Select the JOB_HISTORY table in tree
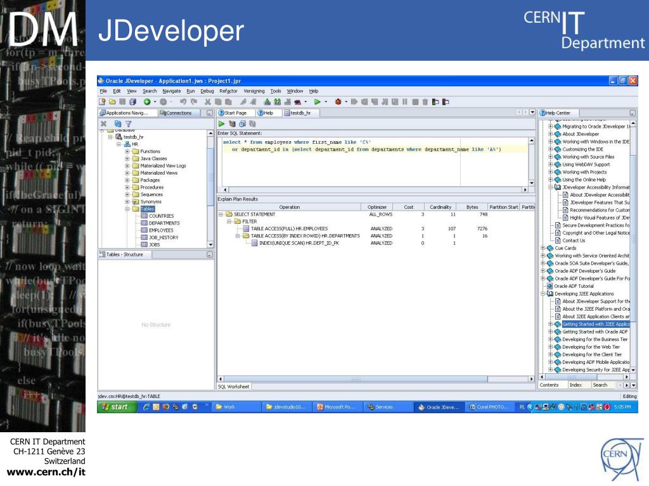This screenshot has height=486, width=649. click(164, 238)
